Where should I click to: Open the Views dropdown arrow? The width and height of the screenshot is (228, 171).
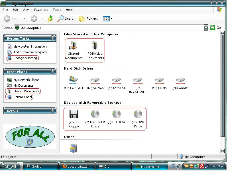111,19
